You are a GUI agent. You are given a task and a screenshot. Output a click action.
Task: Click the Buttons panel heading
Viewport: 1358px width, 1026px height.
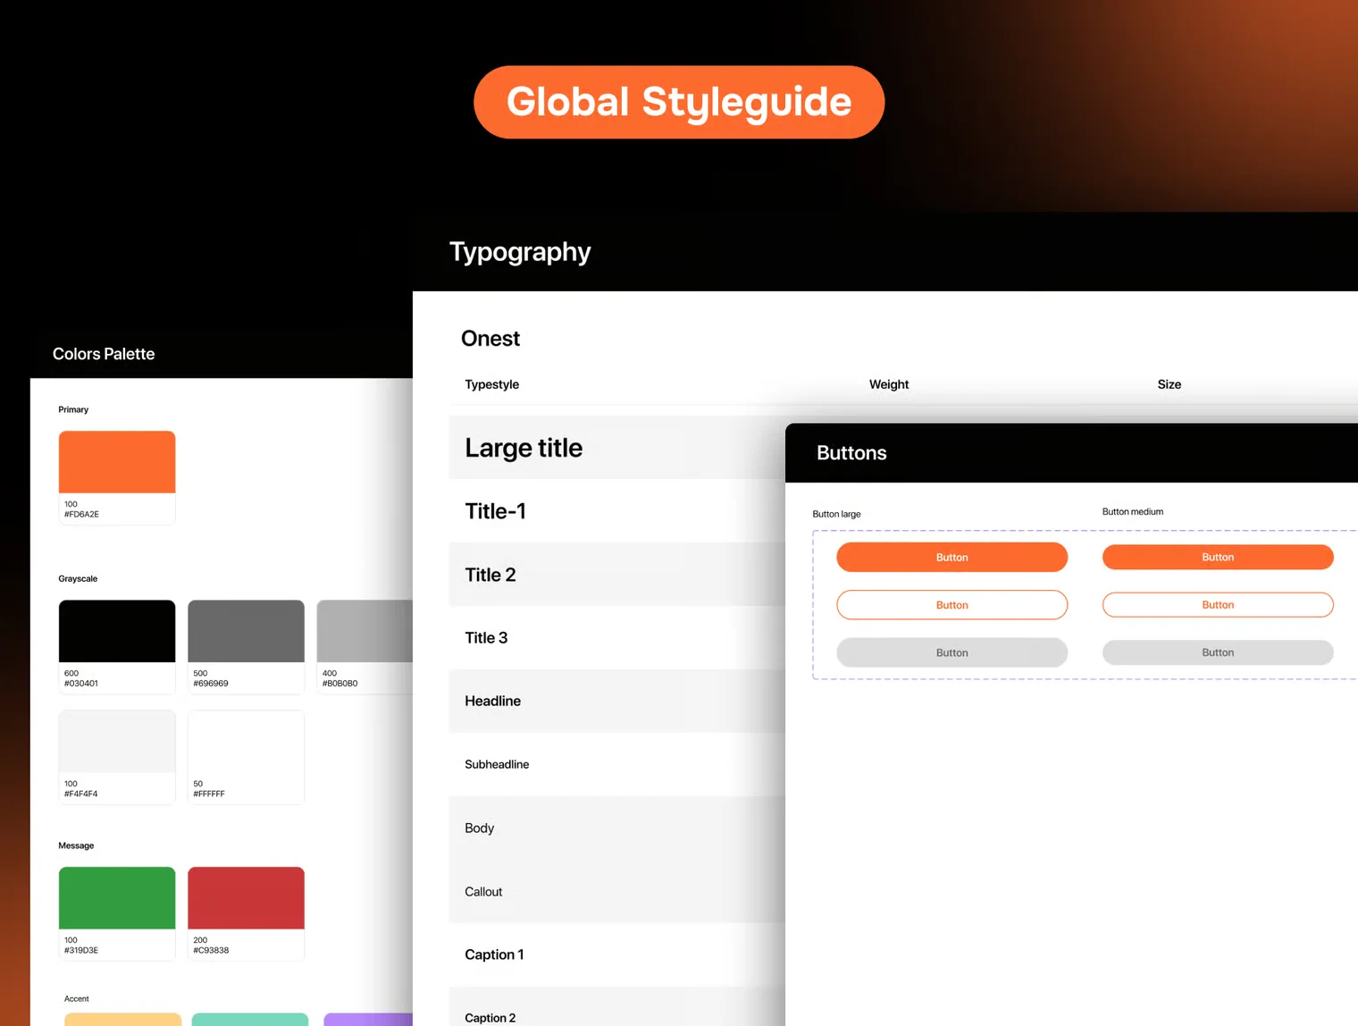pyautogui.click(x=851, y=453)
